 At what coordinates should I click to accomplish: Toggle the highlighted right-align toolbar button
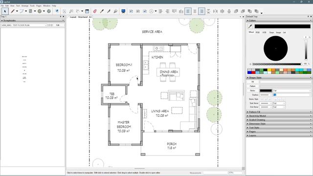click(201, 11)
